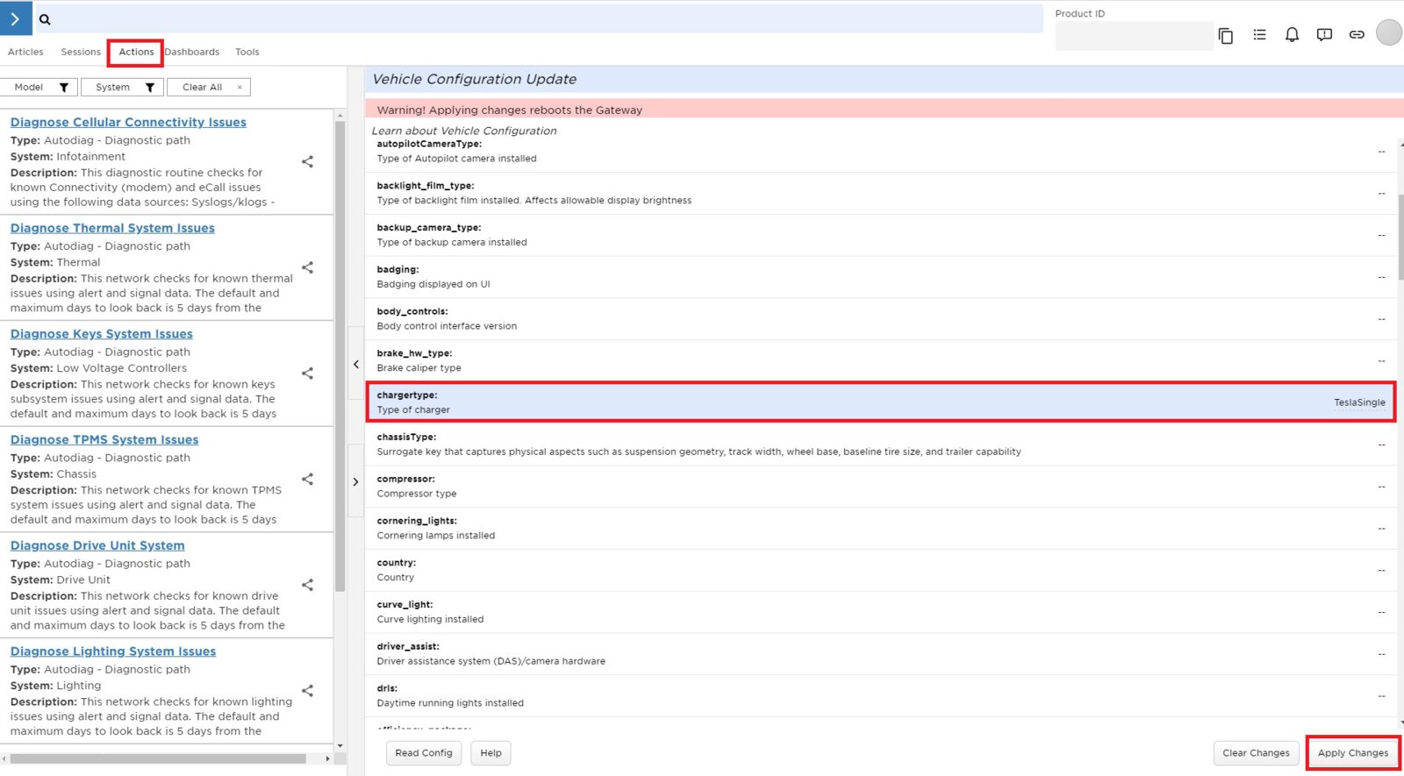Screen dimensions: 1404x776
Task: Click the copy icon beside Product ID
Action: click(1226, 35)
